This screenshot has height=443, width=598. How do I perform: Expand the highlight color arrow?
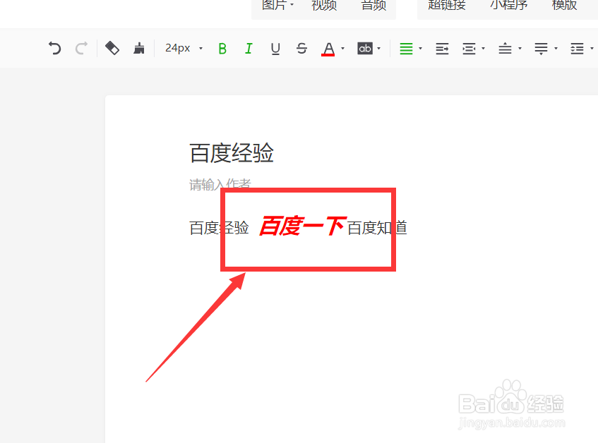click(x=378, y=49)
